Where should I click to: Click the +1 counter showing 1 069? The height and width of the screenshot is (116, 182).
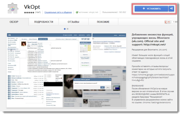(x=175, y=22)
